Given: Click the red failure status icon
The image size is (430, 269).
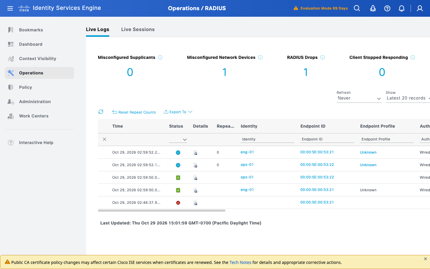Looking at the screenshot, I should [x=178, y=203].
